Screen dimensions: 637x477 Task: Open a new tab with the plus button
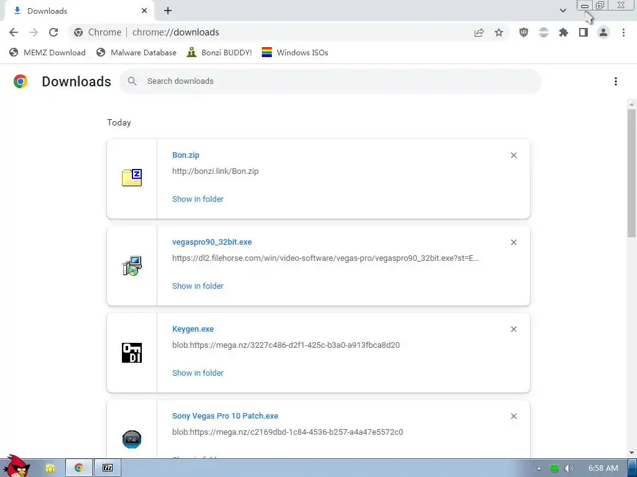pos(168,11)
